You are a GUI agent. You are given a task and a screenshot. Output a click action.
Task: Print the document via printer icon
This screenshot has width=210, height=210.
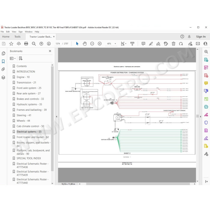click(26, 44)
